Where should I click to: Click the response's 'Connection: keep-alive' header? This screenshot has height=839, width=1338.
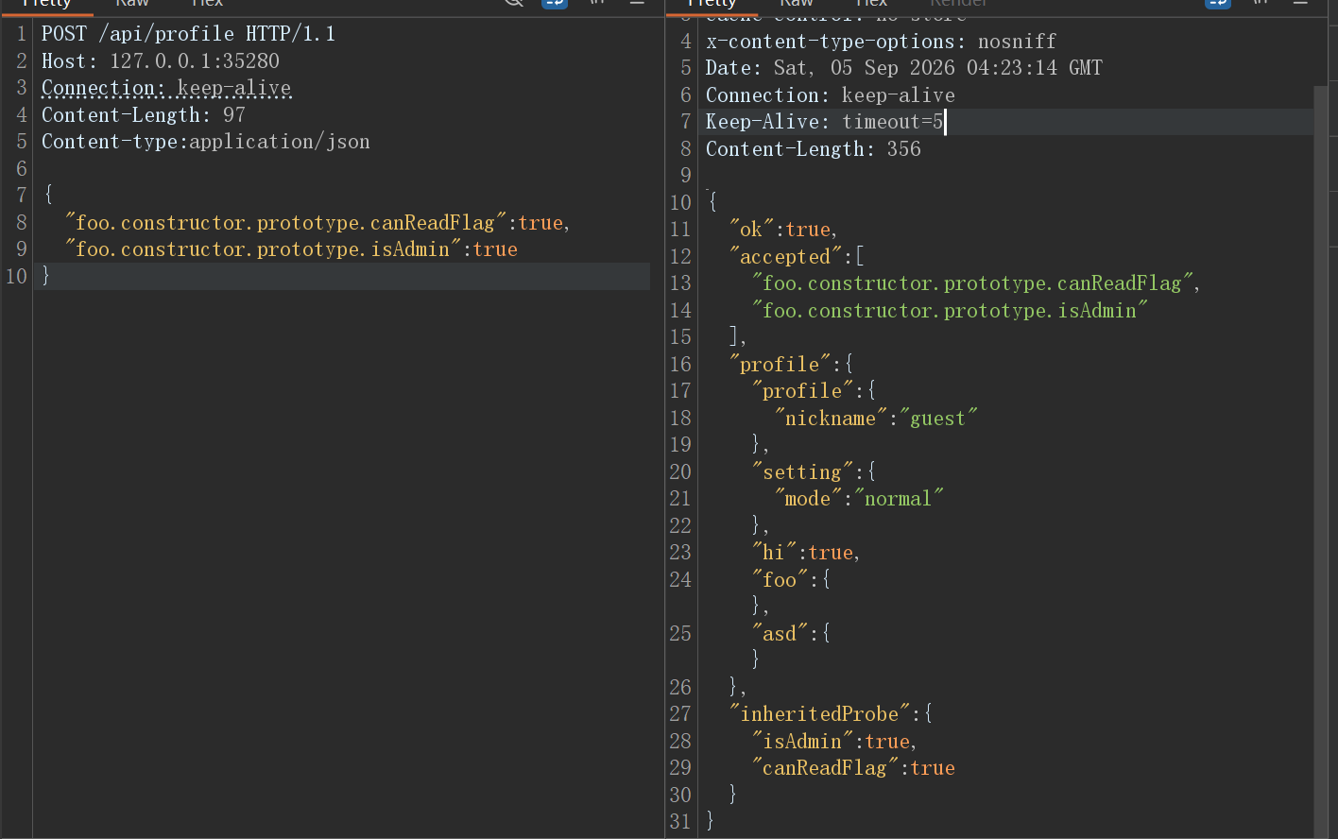click(831, 95)
